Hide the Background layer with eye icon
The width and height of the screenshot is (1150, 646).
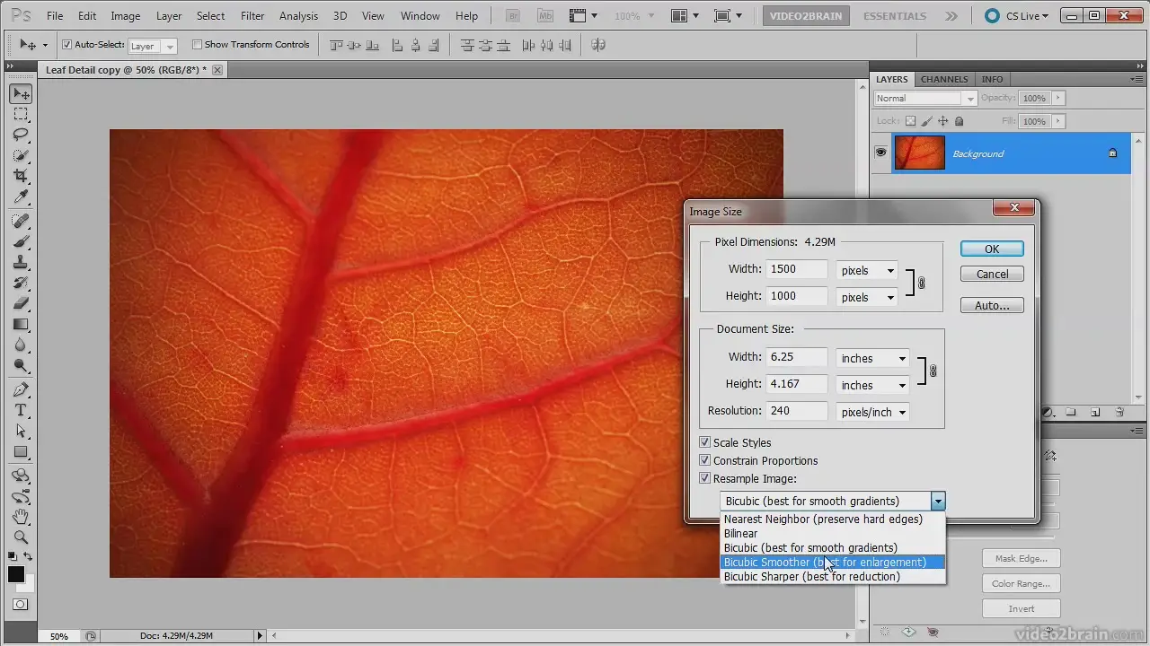[x=880, y=153]
